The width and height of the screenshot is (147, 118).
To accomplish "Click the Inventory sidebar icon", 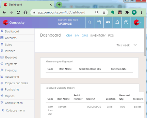I will (x=2, y=70).
